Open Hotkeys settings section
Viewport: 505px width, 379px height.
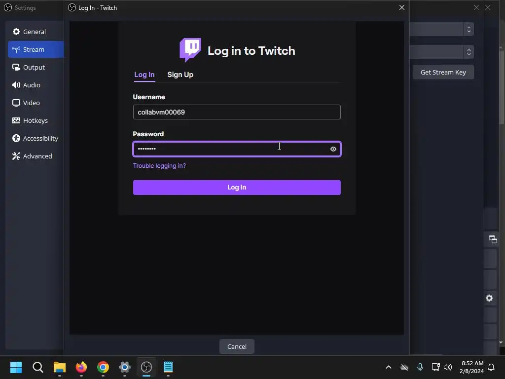pyautogui.click(x=36, y=120)
